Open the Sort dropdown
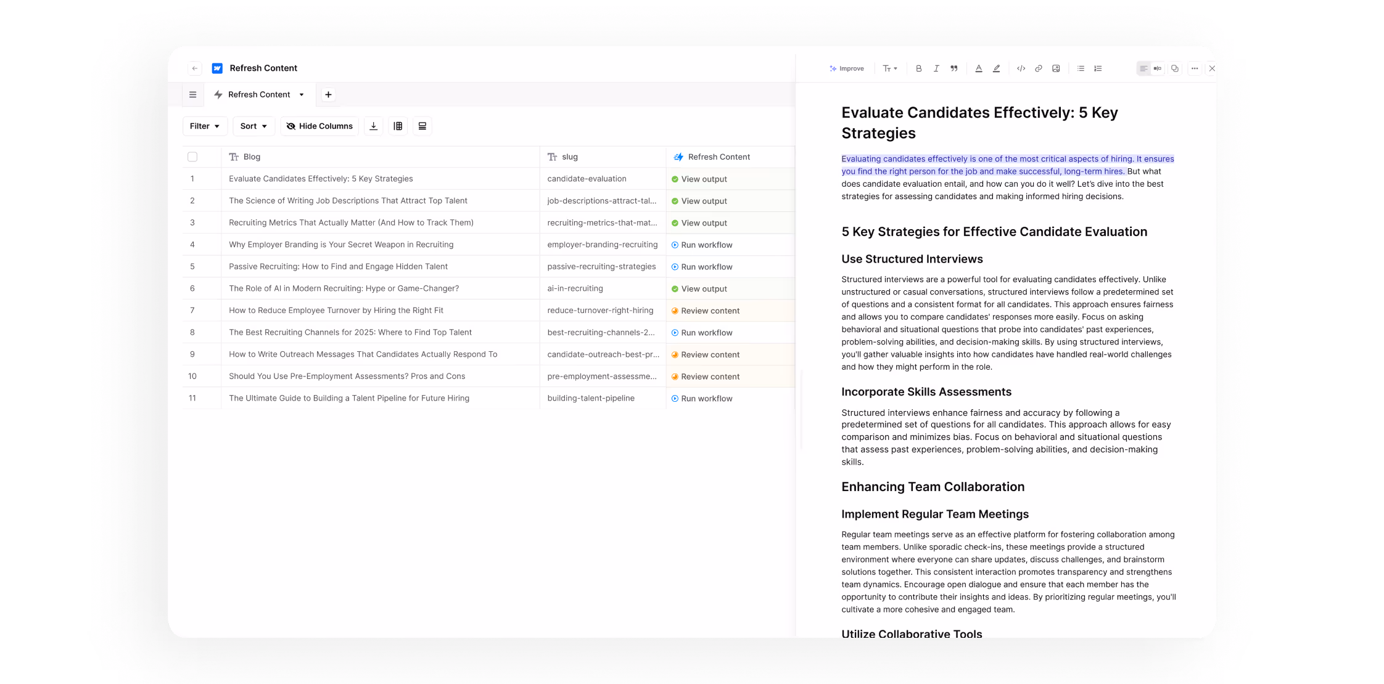The width and height of the screenshot is (1384, 684). (253, 126)
